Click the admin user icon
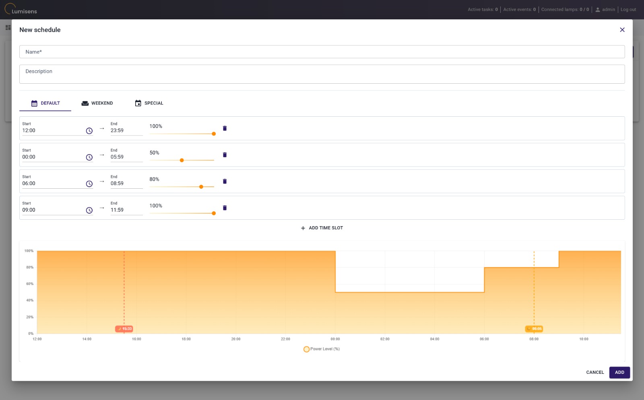Screen dimensions: 644x400 pyautogui.click(x=598, y=10)
